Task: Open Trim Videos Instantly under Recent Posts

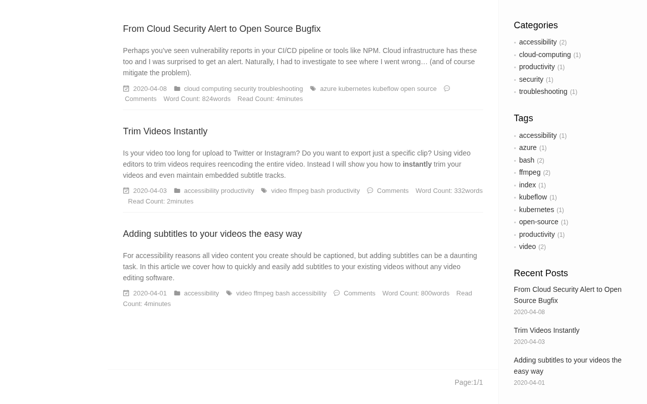Action: click(x=546, y=330)
